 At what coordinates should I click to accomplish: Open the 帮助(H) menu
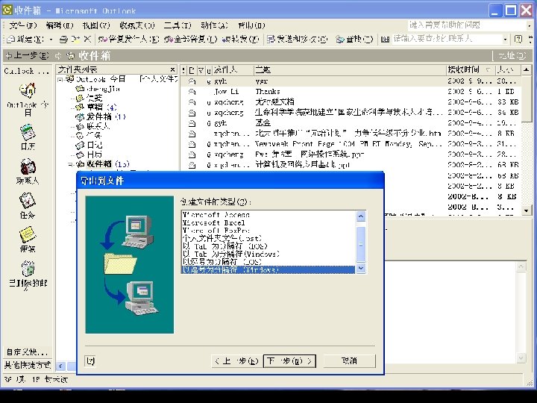click(x=251, y=25)
